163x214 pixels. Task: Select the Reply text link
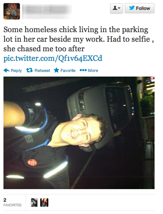[x=16, y=70]
